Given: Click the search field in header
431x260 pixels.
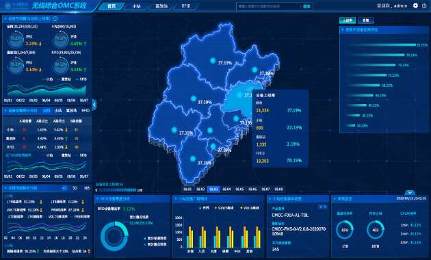Looking at the screenshot, I should pyautogui.click(x=269, y=6).
